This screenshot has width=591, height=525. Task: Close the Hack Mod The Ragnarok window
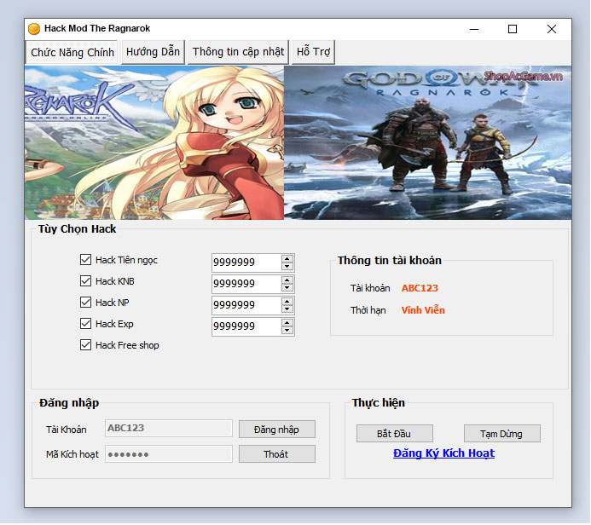click(552, 29)
